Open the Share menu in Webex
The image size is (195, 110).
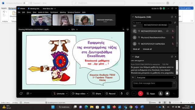(x=29, y=12)
